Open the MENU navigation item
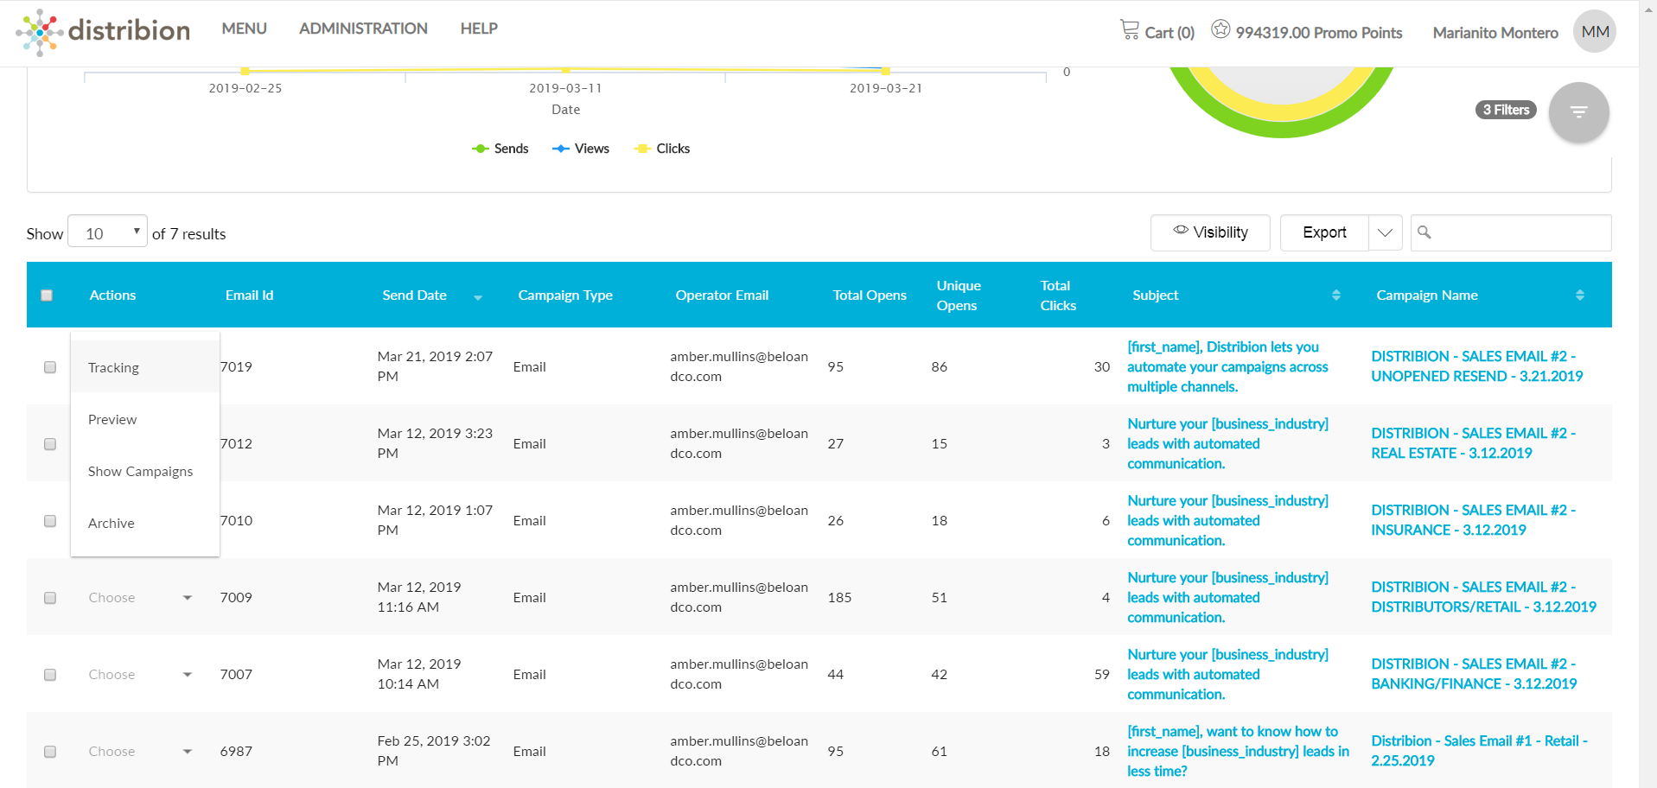This screenshot has width=1657, height=788. [244, 29]
